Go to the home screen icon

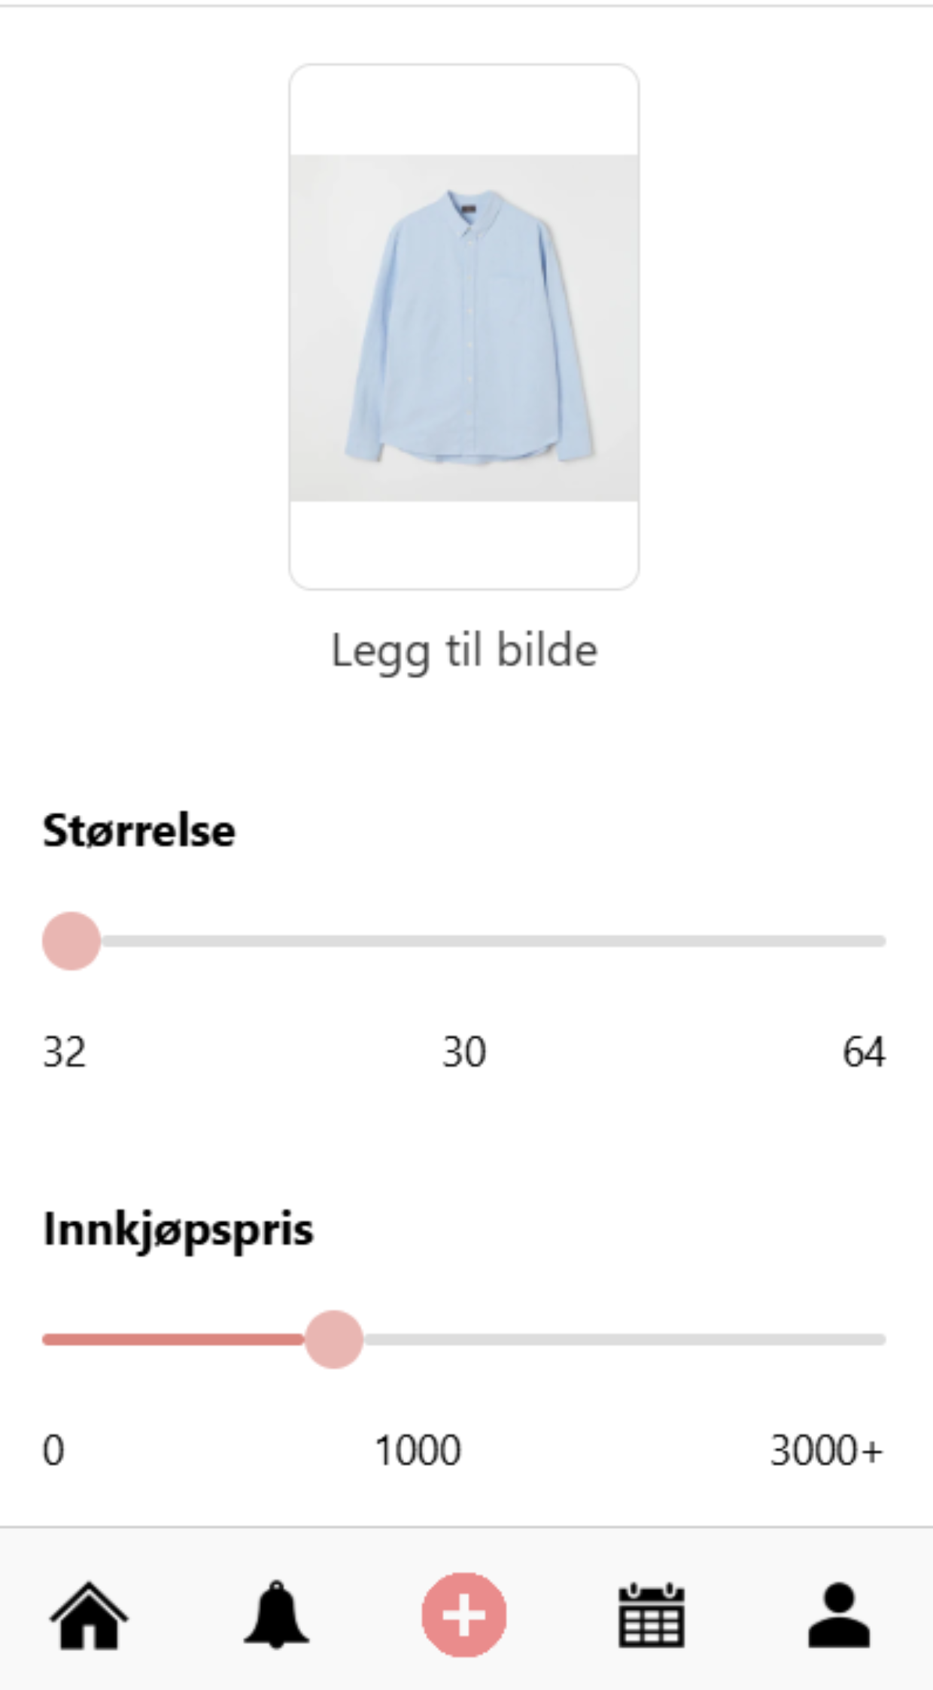tap(89, 1615)
